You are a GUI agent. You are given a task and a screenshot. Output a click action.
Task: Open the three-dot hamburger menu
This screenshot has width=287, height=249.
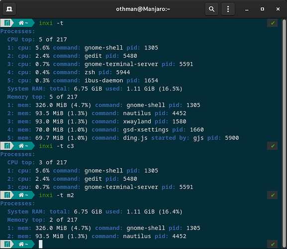228,9
